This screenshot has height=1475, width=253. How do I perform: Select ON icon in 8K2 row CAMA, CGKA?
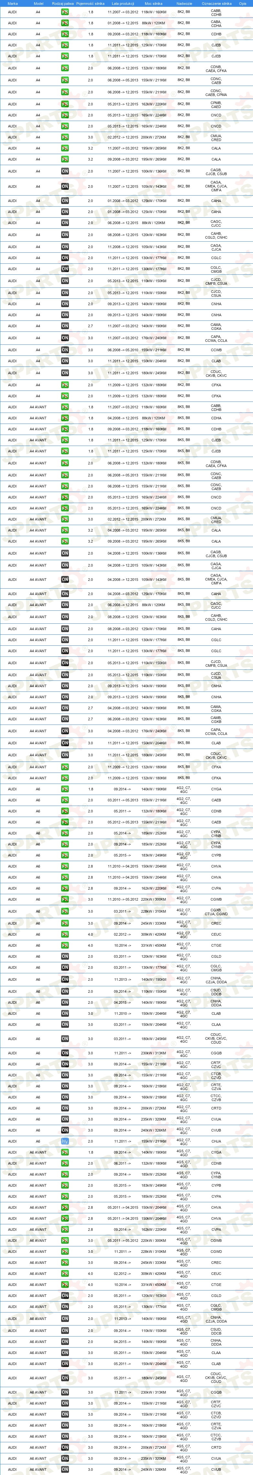pyautogui.click(x=65, y=326)
